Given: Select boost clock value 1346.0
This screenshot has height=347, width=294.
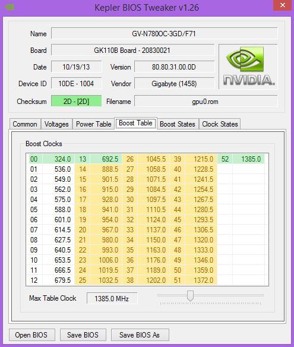Looking at the screenshot, I should 201,260.
